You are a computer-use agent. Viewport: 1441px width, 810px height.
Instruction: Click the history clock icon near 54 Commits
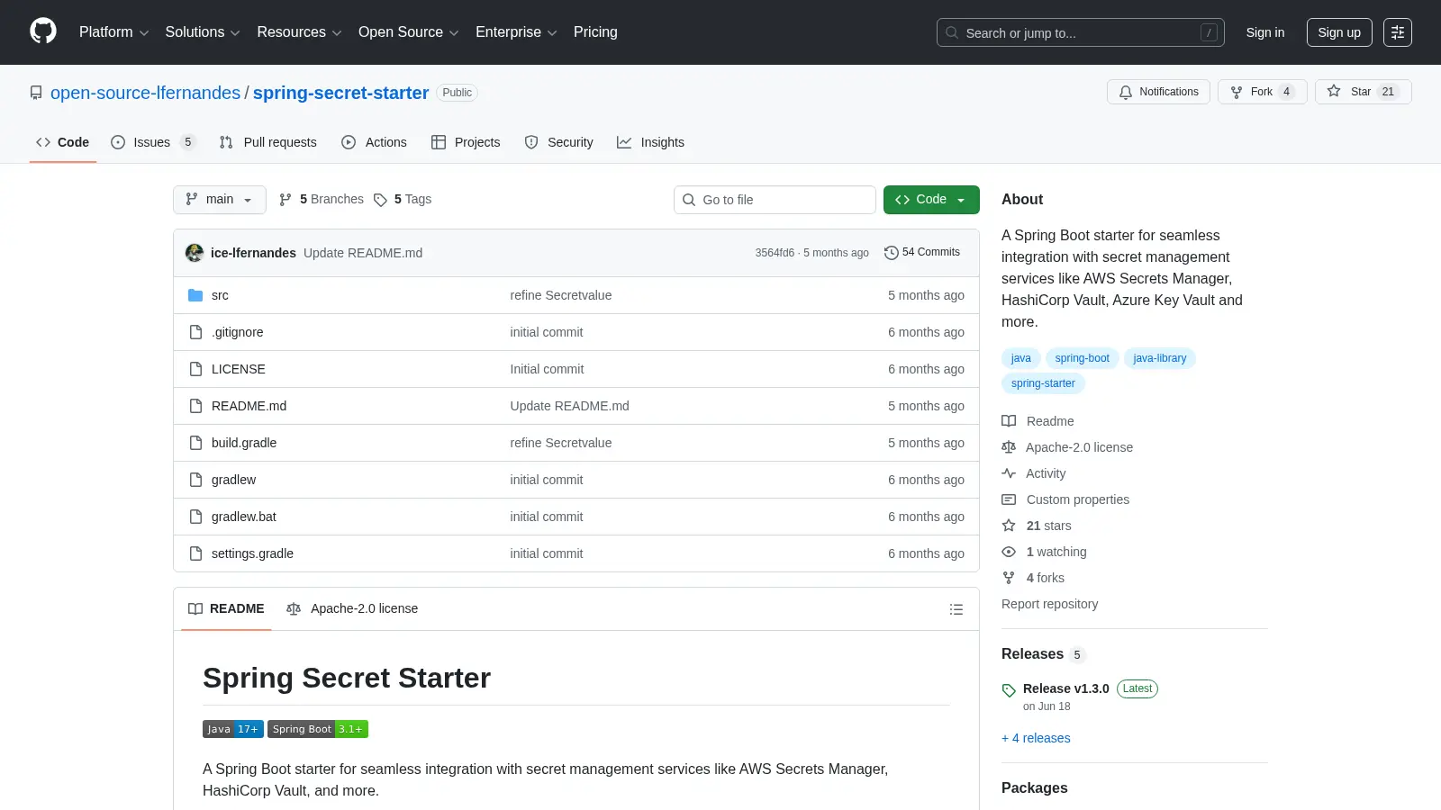(892, 253)
